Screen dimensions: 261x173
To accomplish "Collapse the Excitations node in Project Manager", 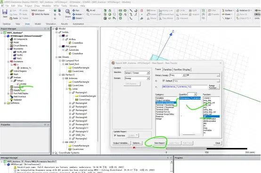I will (x=8, y=62).
